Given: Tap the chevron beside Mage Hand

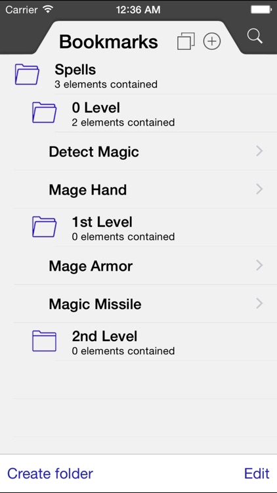Looking at the screenshot, I should tap(259, 189).
